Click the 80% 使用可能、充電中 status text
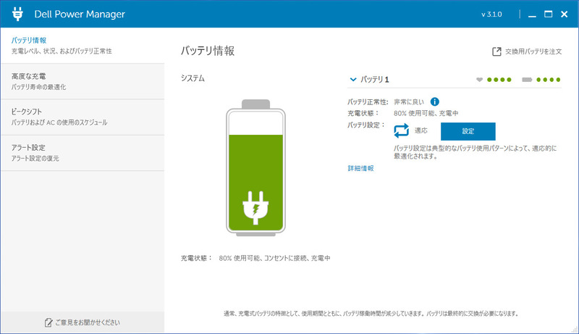Image resolution: width=579 pixels, height=334 pixels. (x=426, y=114)
